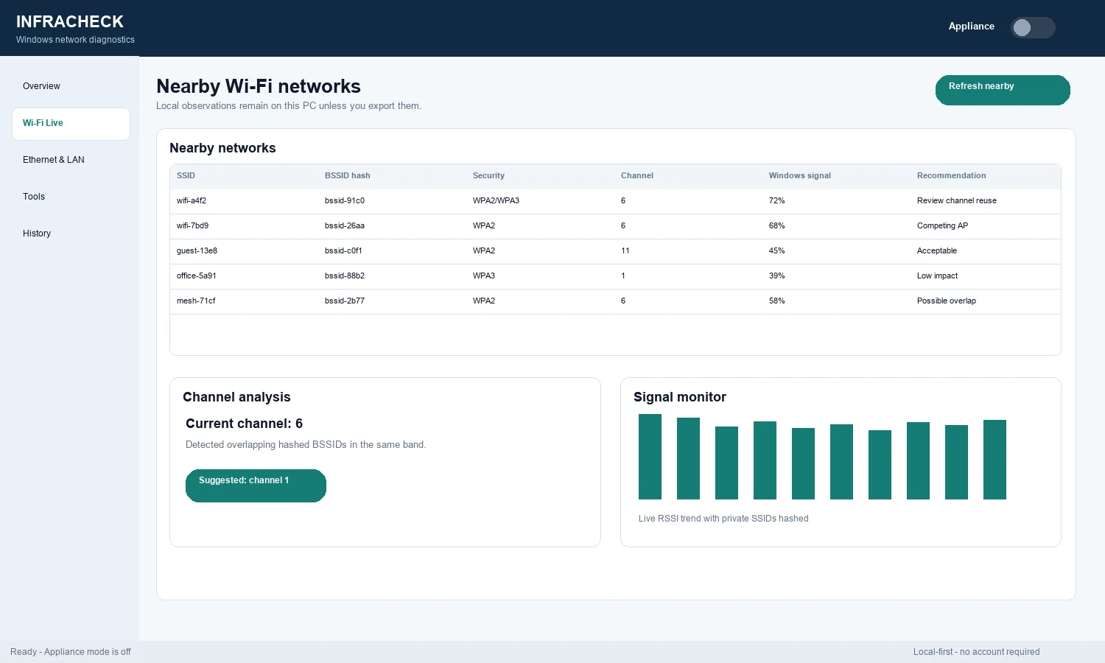
Task: Sort by Channel column header
Action: [x=636, y=176]
